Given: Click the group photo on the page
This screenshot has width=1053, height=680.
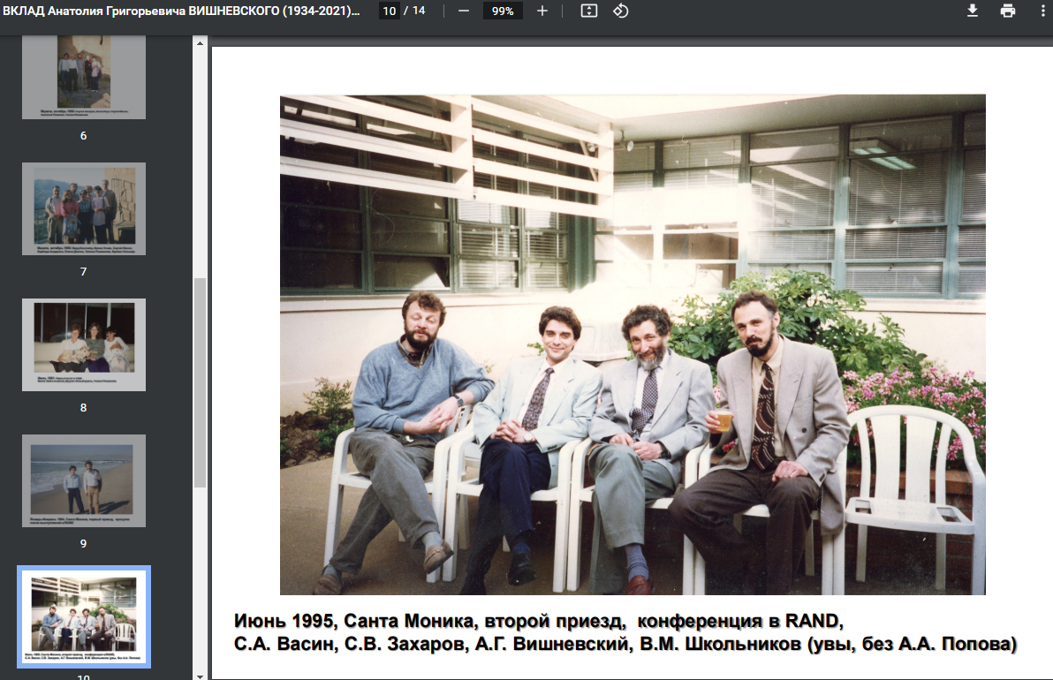Looking at the screenshot, I should [633, 344].
